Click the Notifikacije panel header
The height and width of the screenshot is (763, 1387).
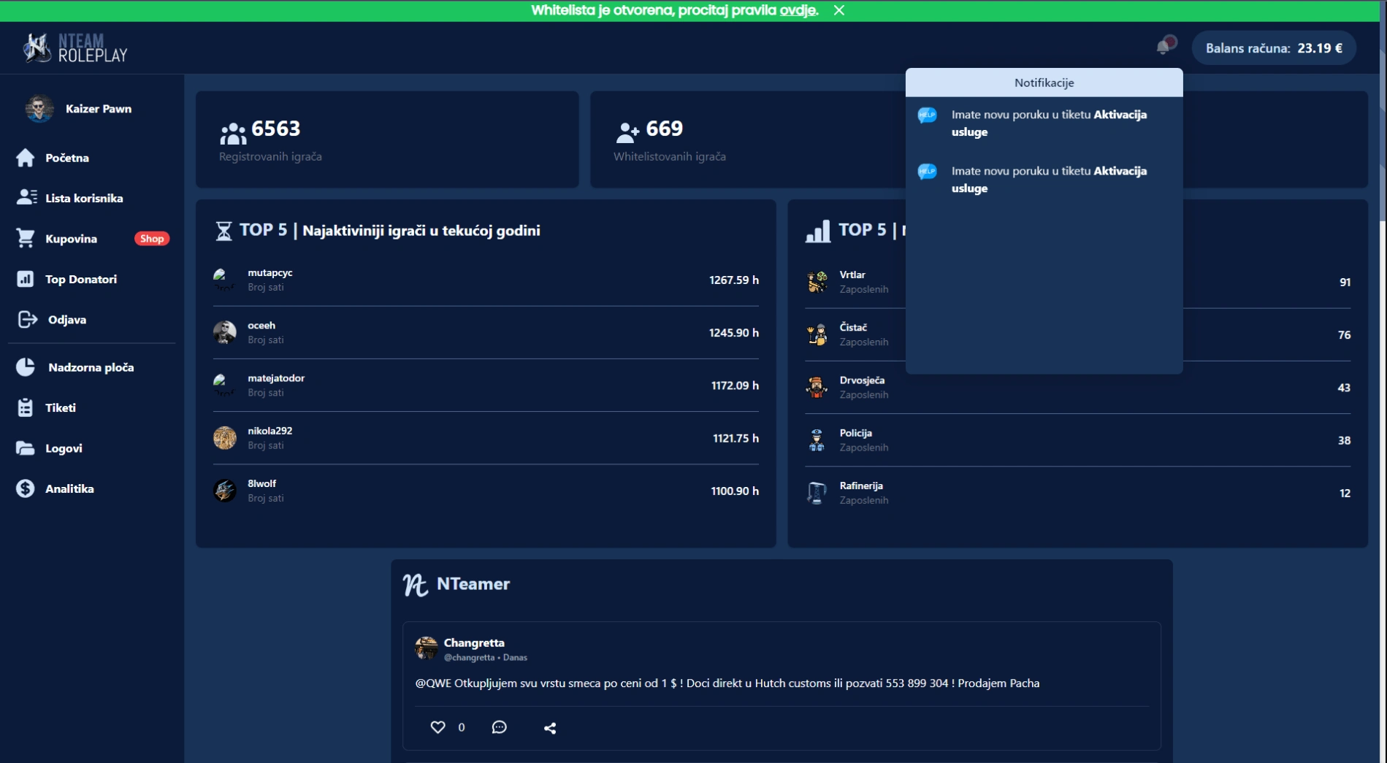(1044, 83)
